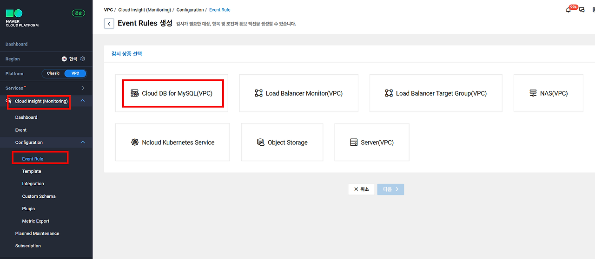The width and height of the screenshot is (595, 259).
Task: Click VPC in the breadcrumb
Action: click(x=108, y=10)
